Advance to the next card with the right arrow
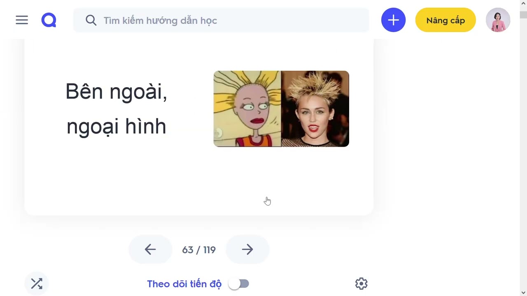 click(247, 250)
